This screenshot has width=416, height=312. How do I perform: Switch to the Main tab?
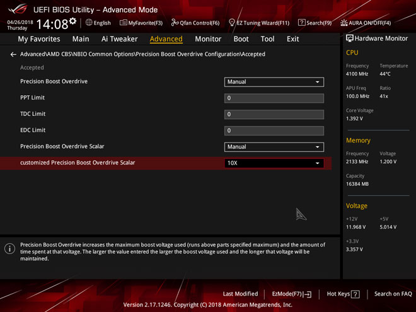tap(81, 39)
